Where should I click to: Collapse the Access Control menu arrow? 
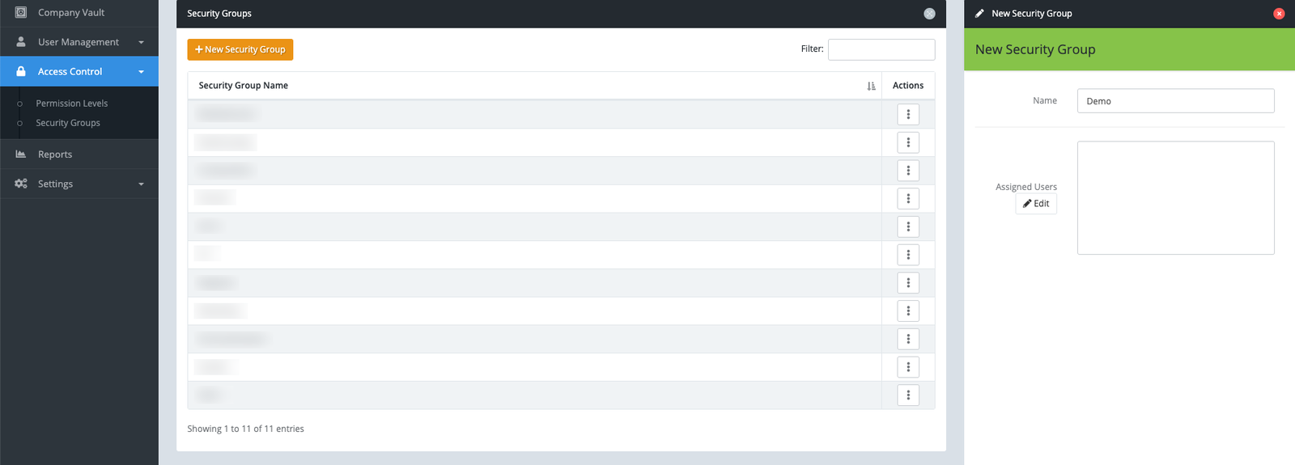click(141, 72)
